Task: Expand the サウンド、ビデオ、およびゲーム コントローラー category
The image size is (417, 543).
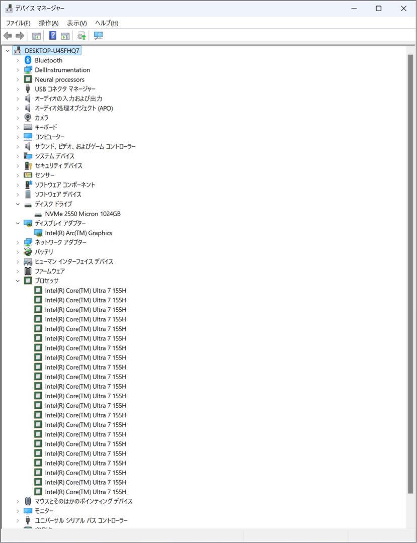Action: (x=18, y=146)
